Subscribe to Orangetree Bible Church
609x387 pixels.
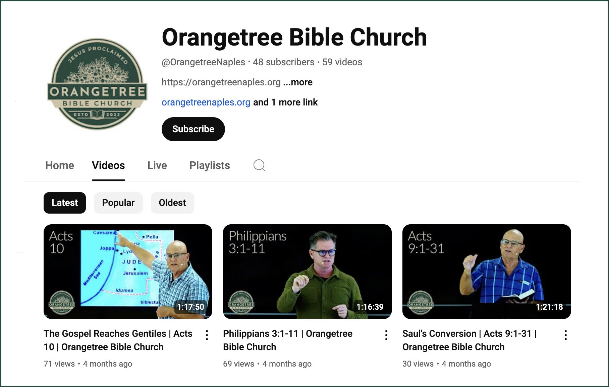click(193, 129)
